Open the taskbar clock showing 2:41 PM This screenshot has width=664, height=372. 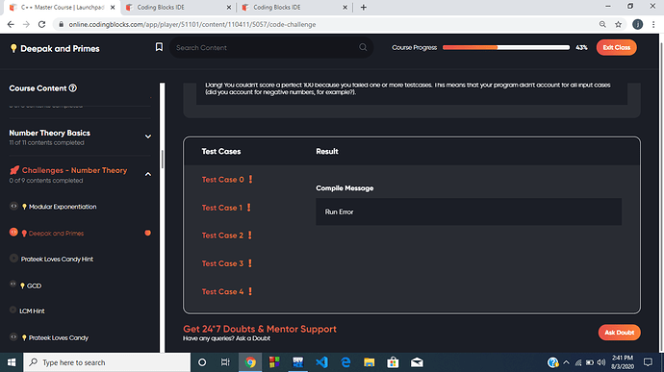tap(623, 362)
